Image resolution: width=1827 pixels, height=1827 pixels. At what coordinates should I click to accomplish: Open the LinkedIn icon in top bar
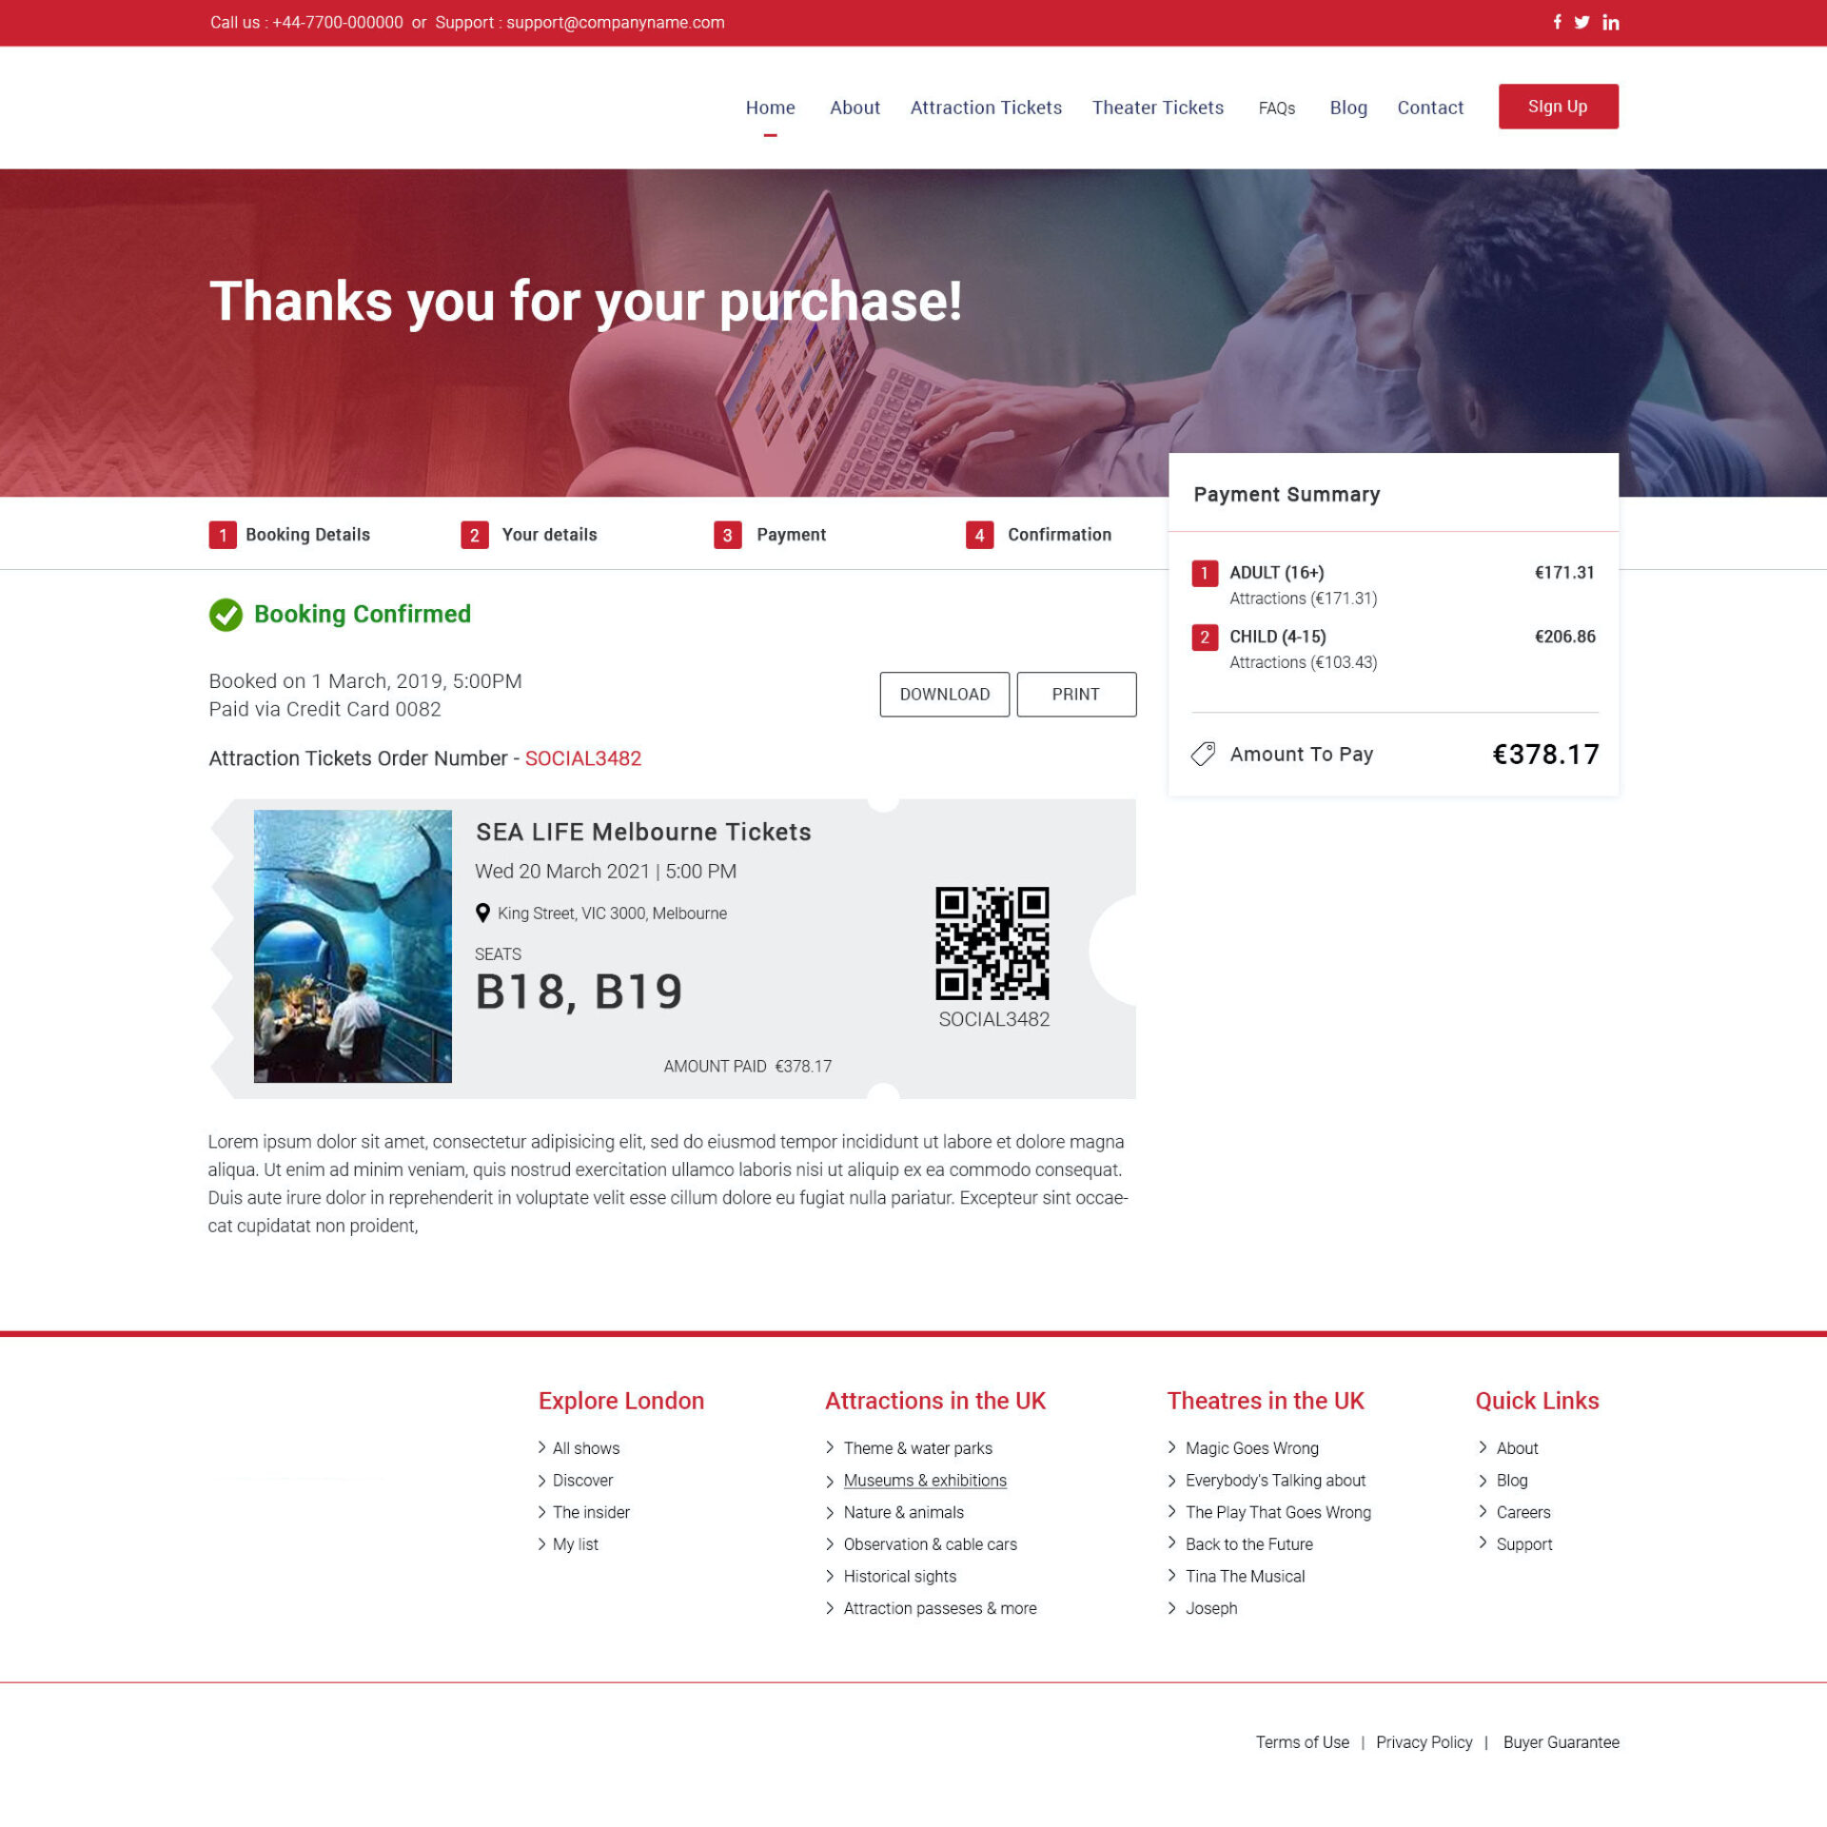1610,22
